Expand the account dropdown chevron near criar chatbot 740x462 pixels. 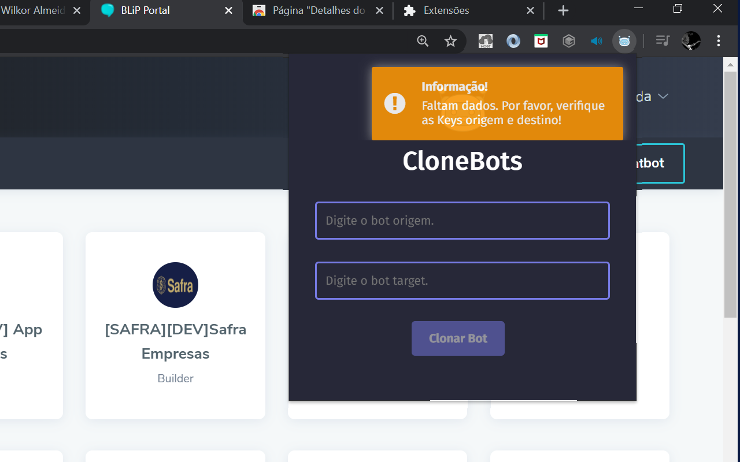[x=663, y=96]
